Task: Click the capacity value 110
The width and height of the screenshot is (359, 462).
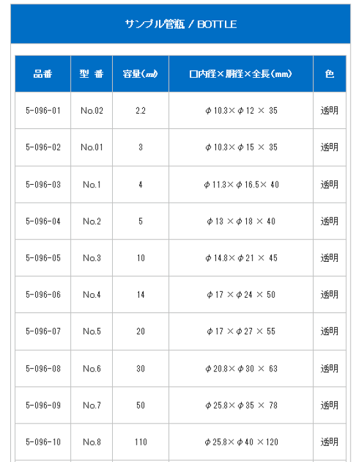Action: [140, 442]
